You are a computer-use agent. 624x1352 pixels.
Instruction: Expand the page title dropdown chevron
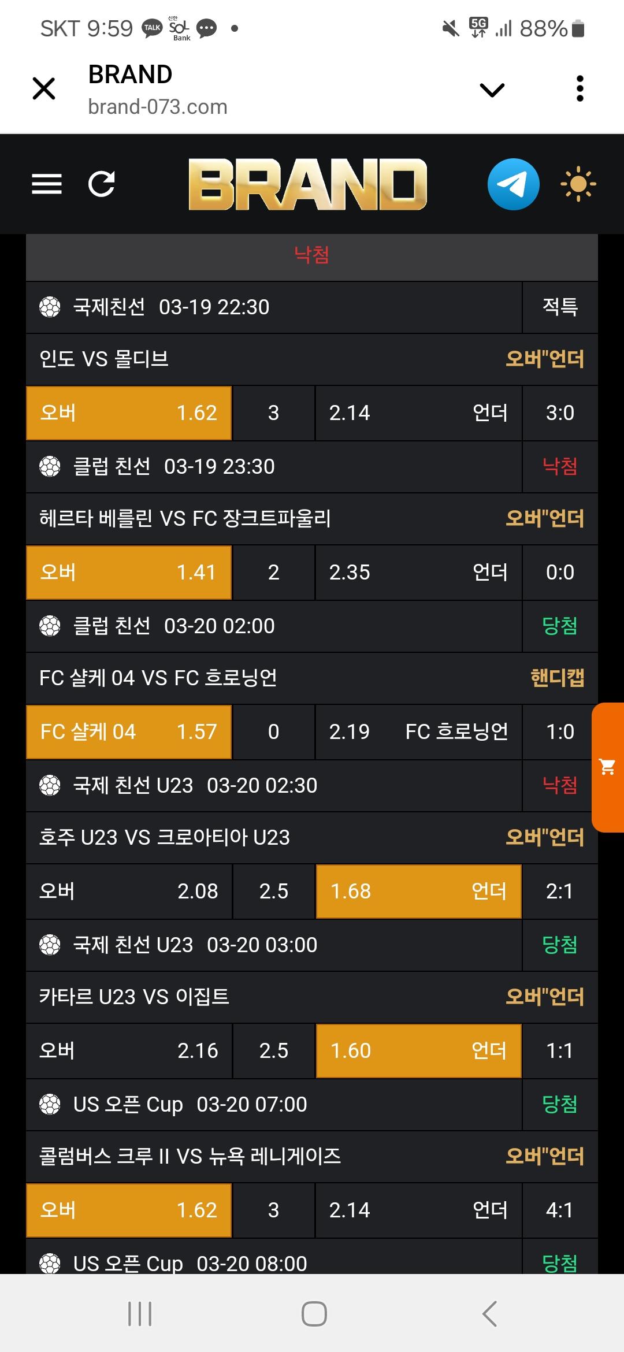click(x=492, y=90)
